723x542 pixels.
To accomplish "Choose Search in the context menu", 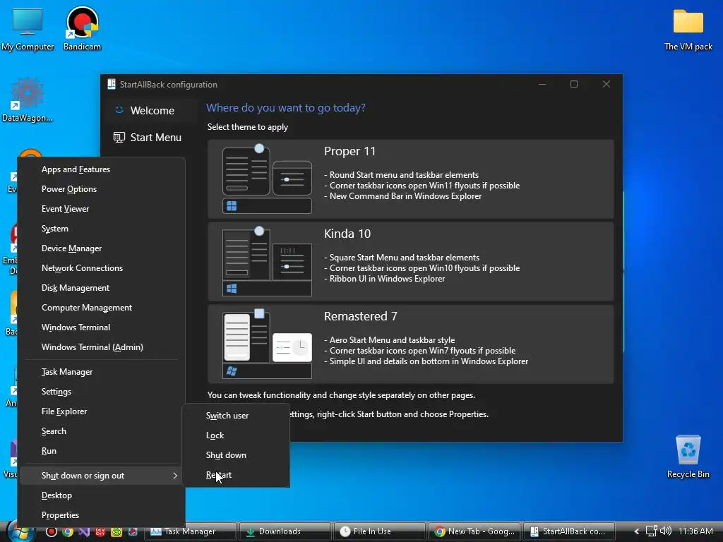I will coord(102,431).
